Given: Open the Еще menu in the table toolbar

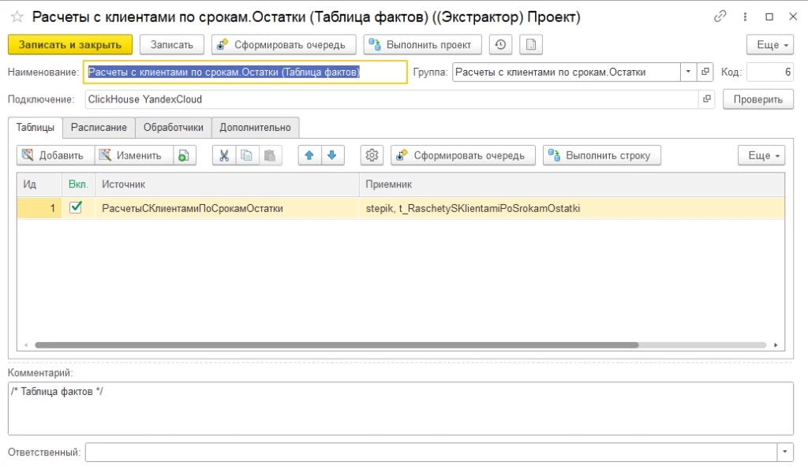Looking at the screenshot, I should tap(759, 154).
